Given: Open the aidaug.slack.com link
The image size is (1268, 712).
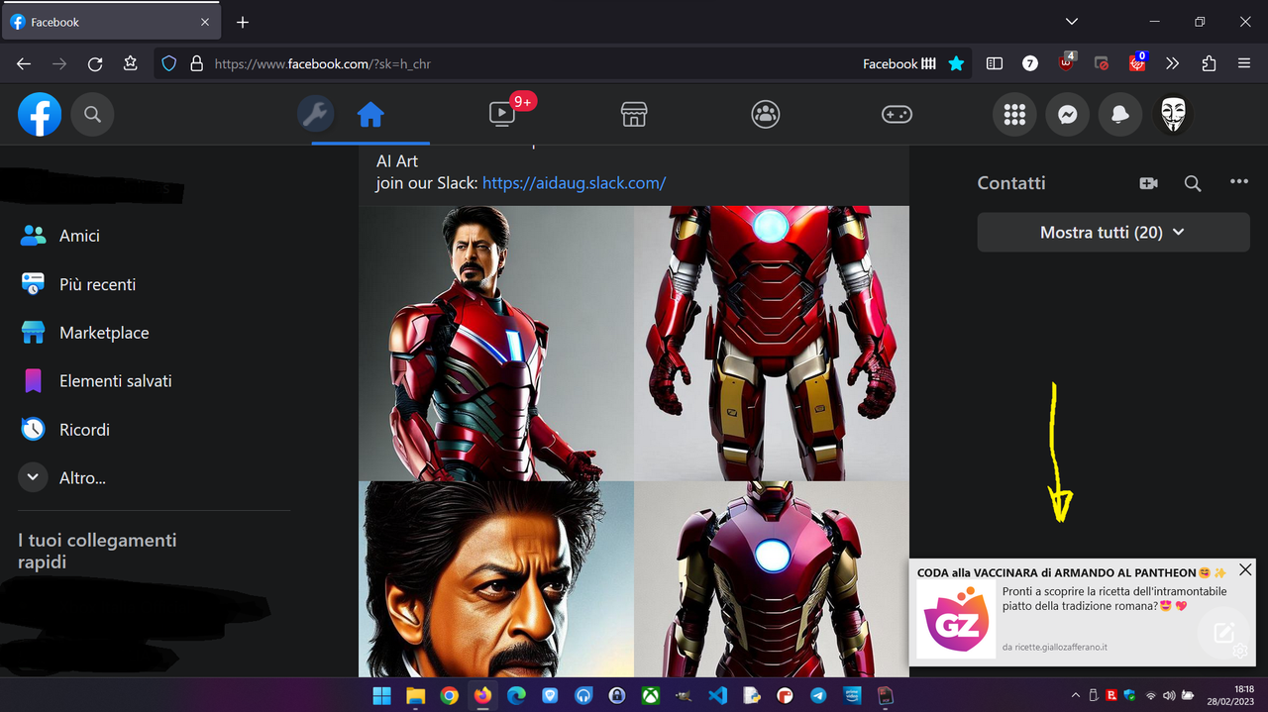Looking at the screenshot, I should [574, 183].
